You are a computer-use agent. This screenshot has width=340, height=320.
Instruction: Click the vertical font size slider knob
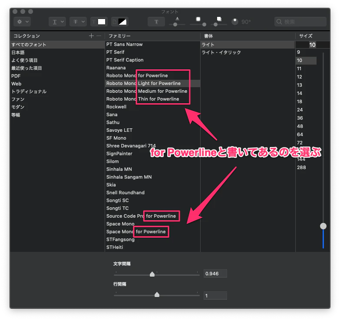click(323, 226)
